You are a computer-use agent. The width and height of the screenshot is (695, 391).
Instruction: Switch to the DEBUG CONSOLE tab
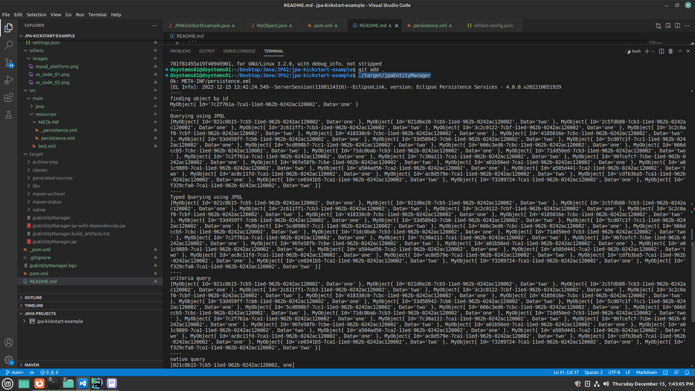[239, 51]
